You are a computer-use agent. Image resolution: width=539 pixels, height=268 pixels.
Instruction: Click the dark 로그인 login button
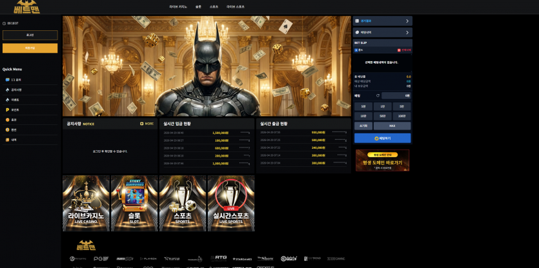30,35
